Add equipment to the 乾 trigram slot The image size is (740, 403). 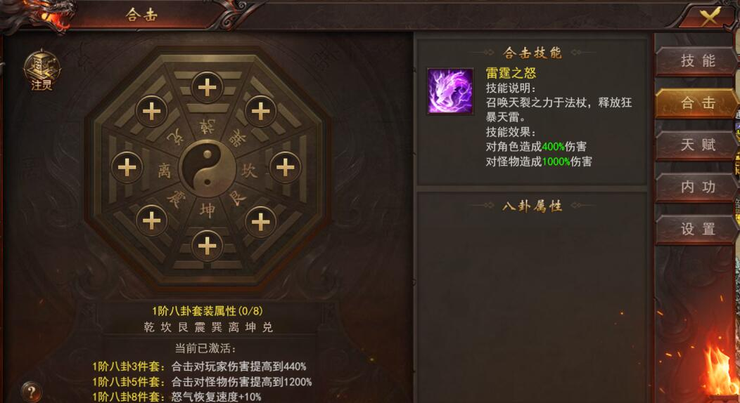(x=207, y=88)
